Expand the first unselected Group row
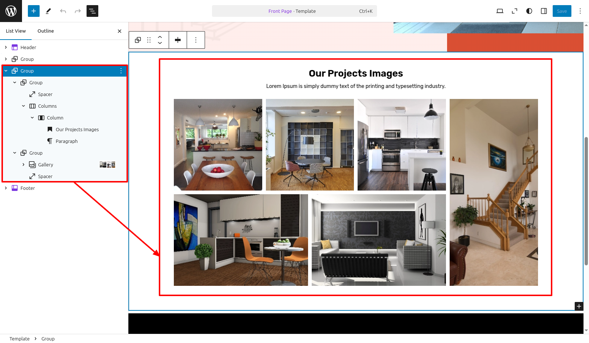The width and height of the screenshot is (589, 343). click(6, 59)
